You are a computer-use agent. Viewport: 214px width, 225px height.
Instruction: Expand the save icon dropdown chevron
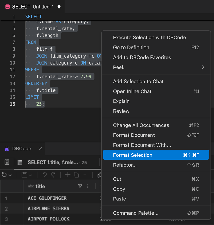30,175
